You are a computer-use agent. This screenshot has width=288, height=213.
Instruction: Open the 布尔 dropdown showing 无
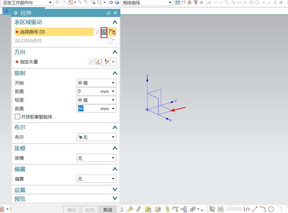coord(96,137)
